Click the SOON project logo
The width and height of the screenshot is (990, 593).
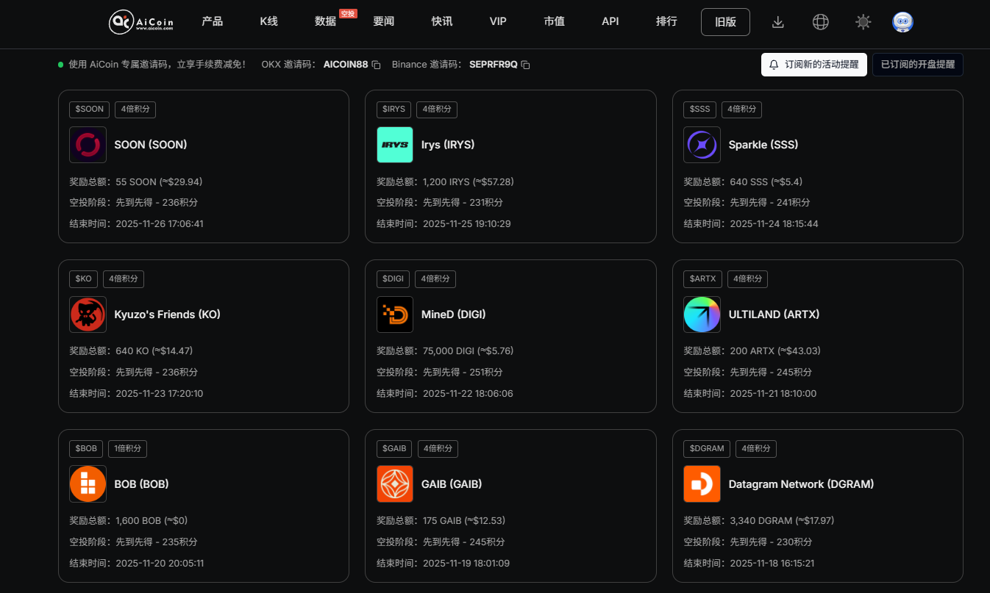[88, 145]
